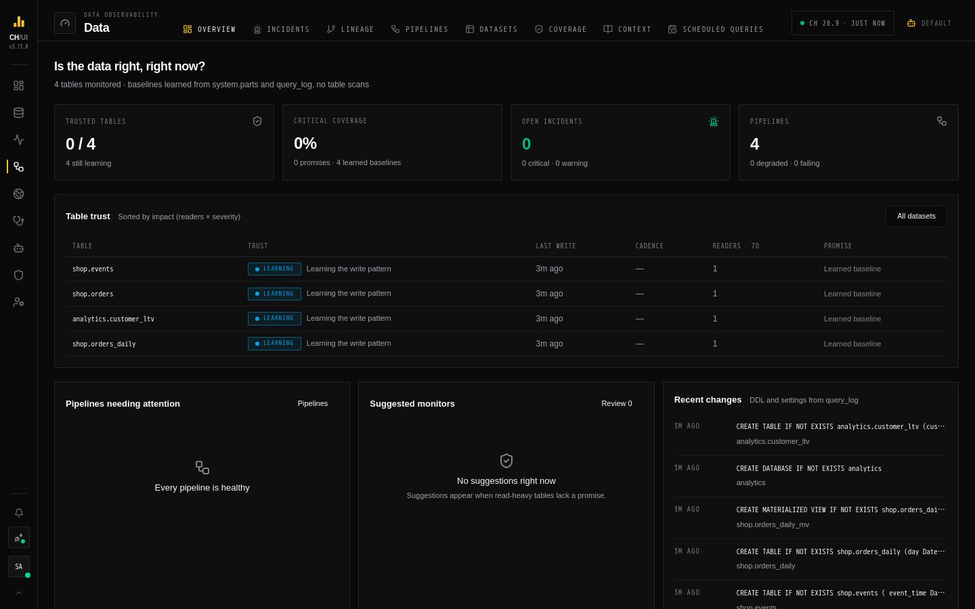Select the shop.events table row
This screenshot has height=609, width=975.
click(x=506, y=269)
